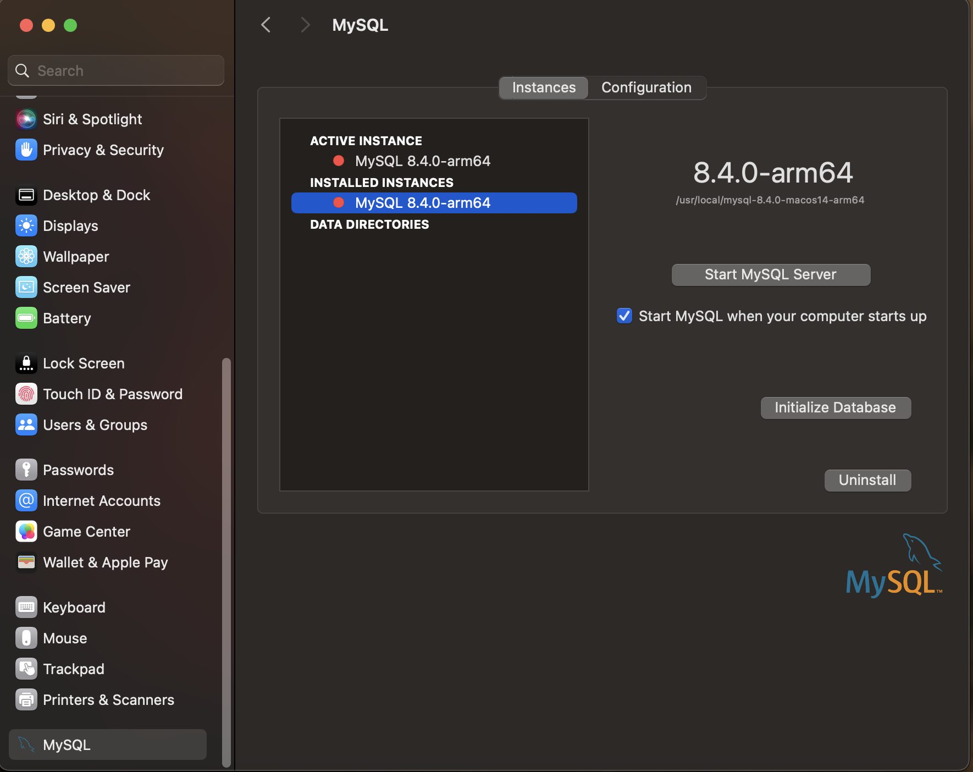Viewport: 973px width, 772px height.
Task: Open Touch ID & Password settings label
Action: click(x=113, y=394)
